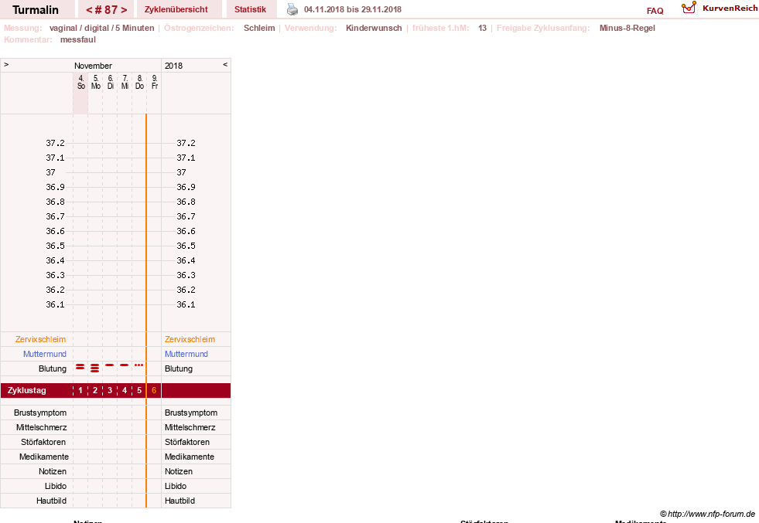Click the date range 04.11.2018 bis 29.11.2018
The height and width of the screenshot is (523, 759).
[x=352, y=9]
